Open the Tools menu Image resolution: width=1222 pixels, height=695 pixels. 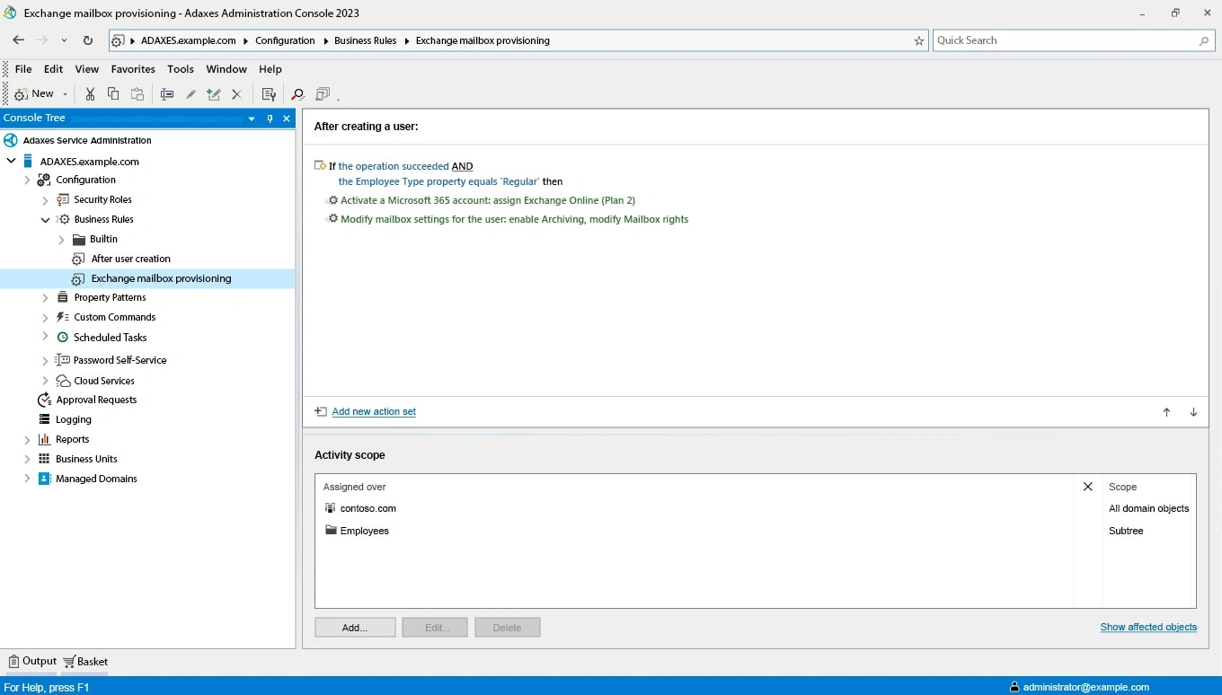click(180, 69)
